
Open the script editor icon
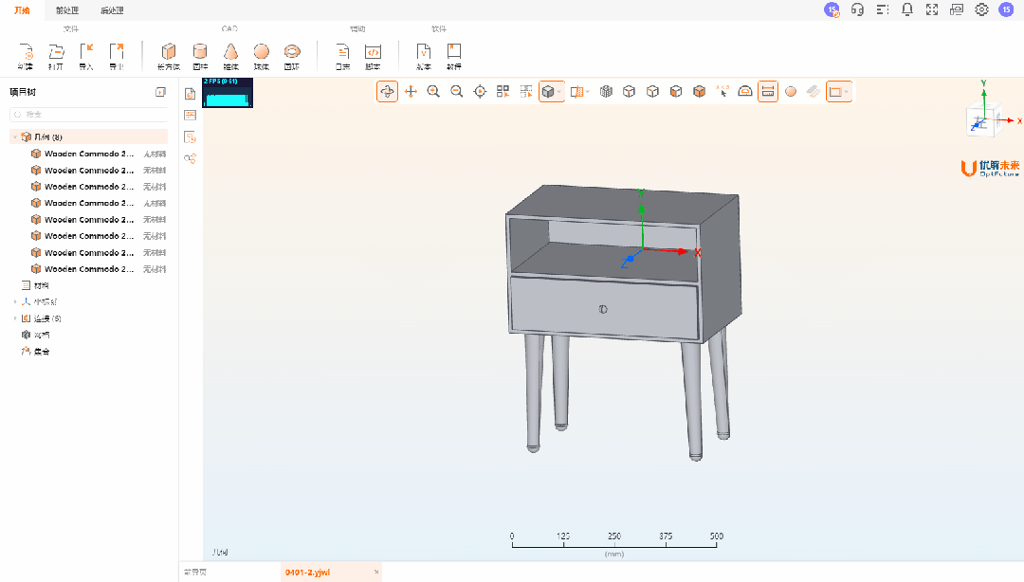(373, 51)
